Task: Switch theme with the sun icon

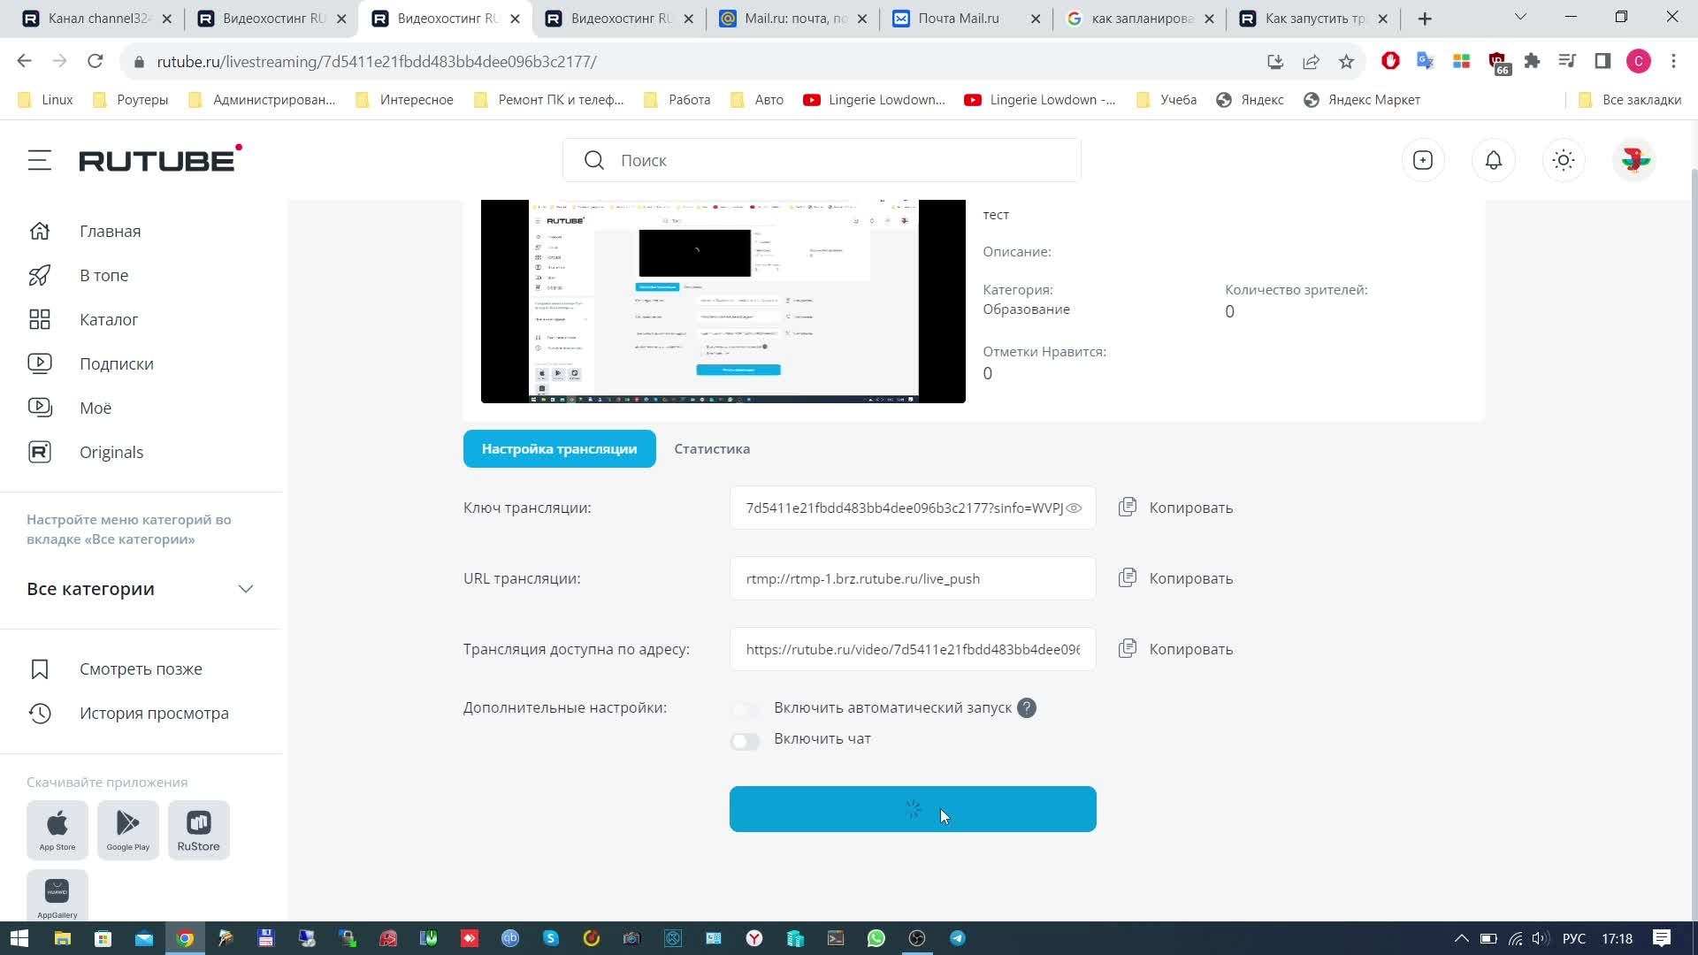Action: (x=1564, y=160)
